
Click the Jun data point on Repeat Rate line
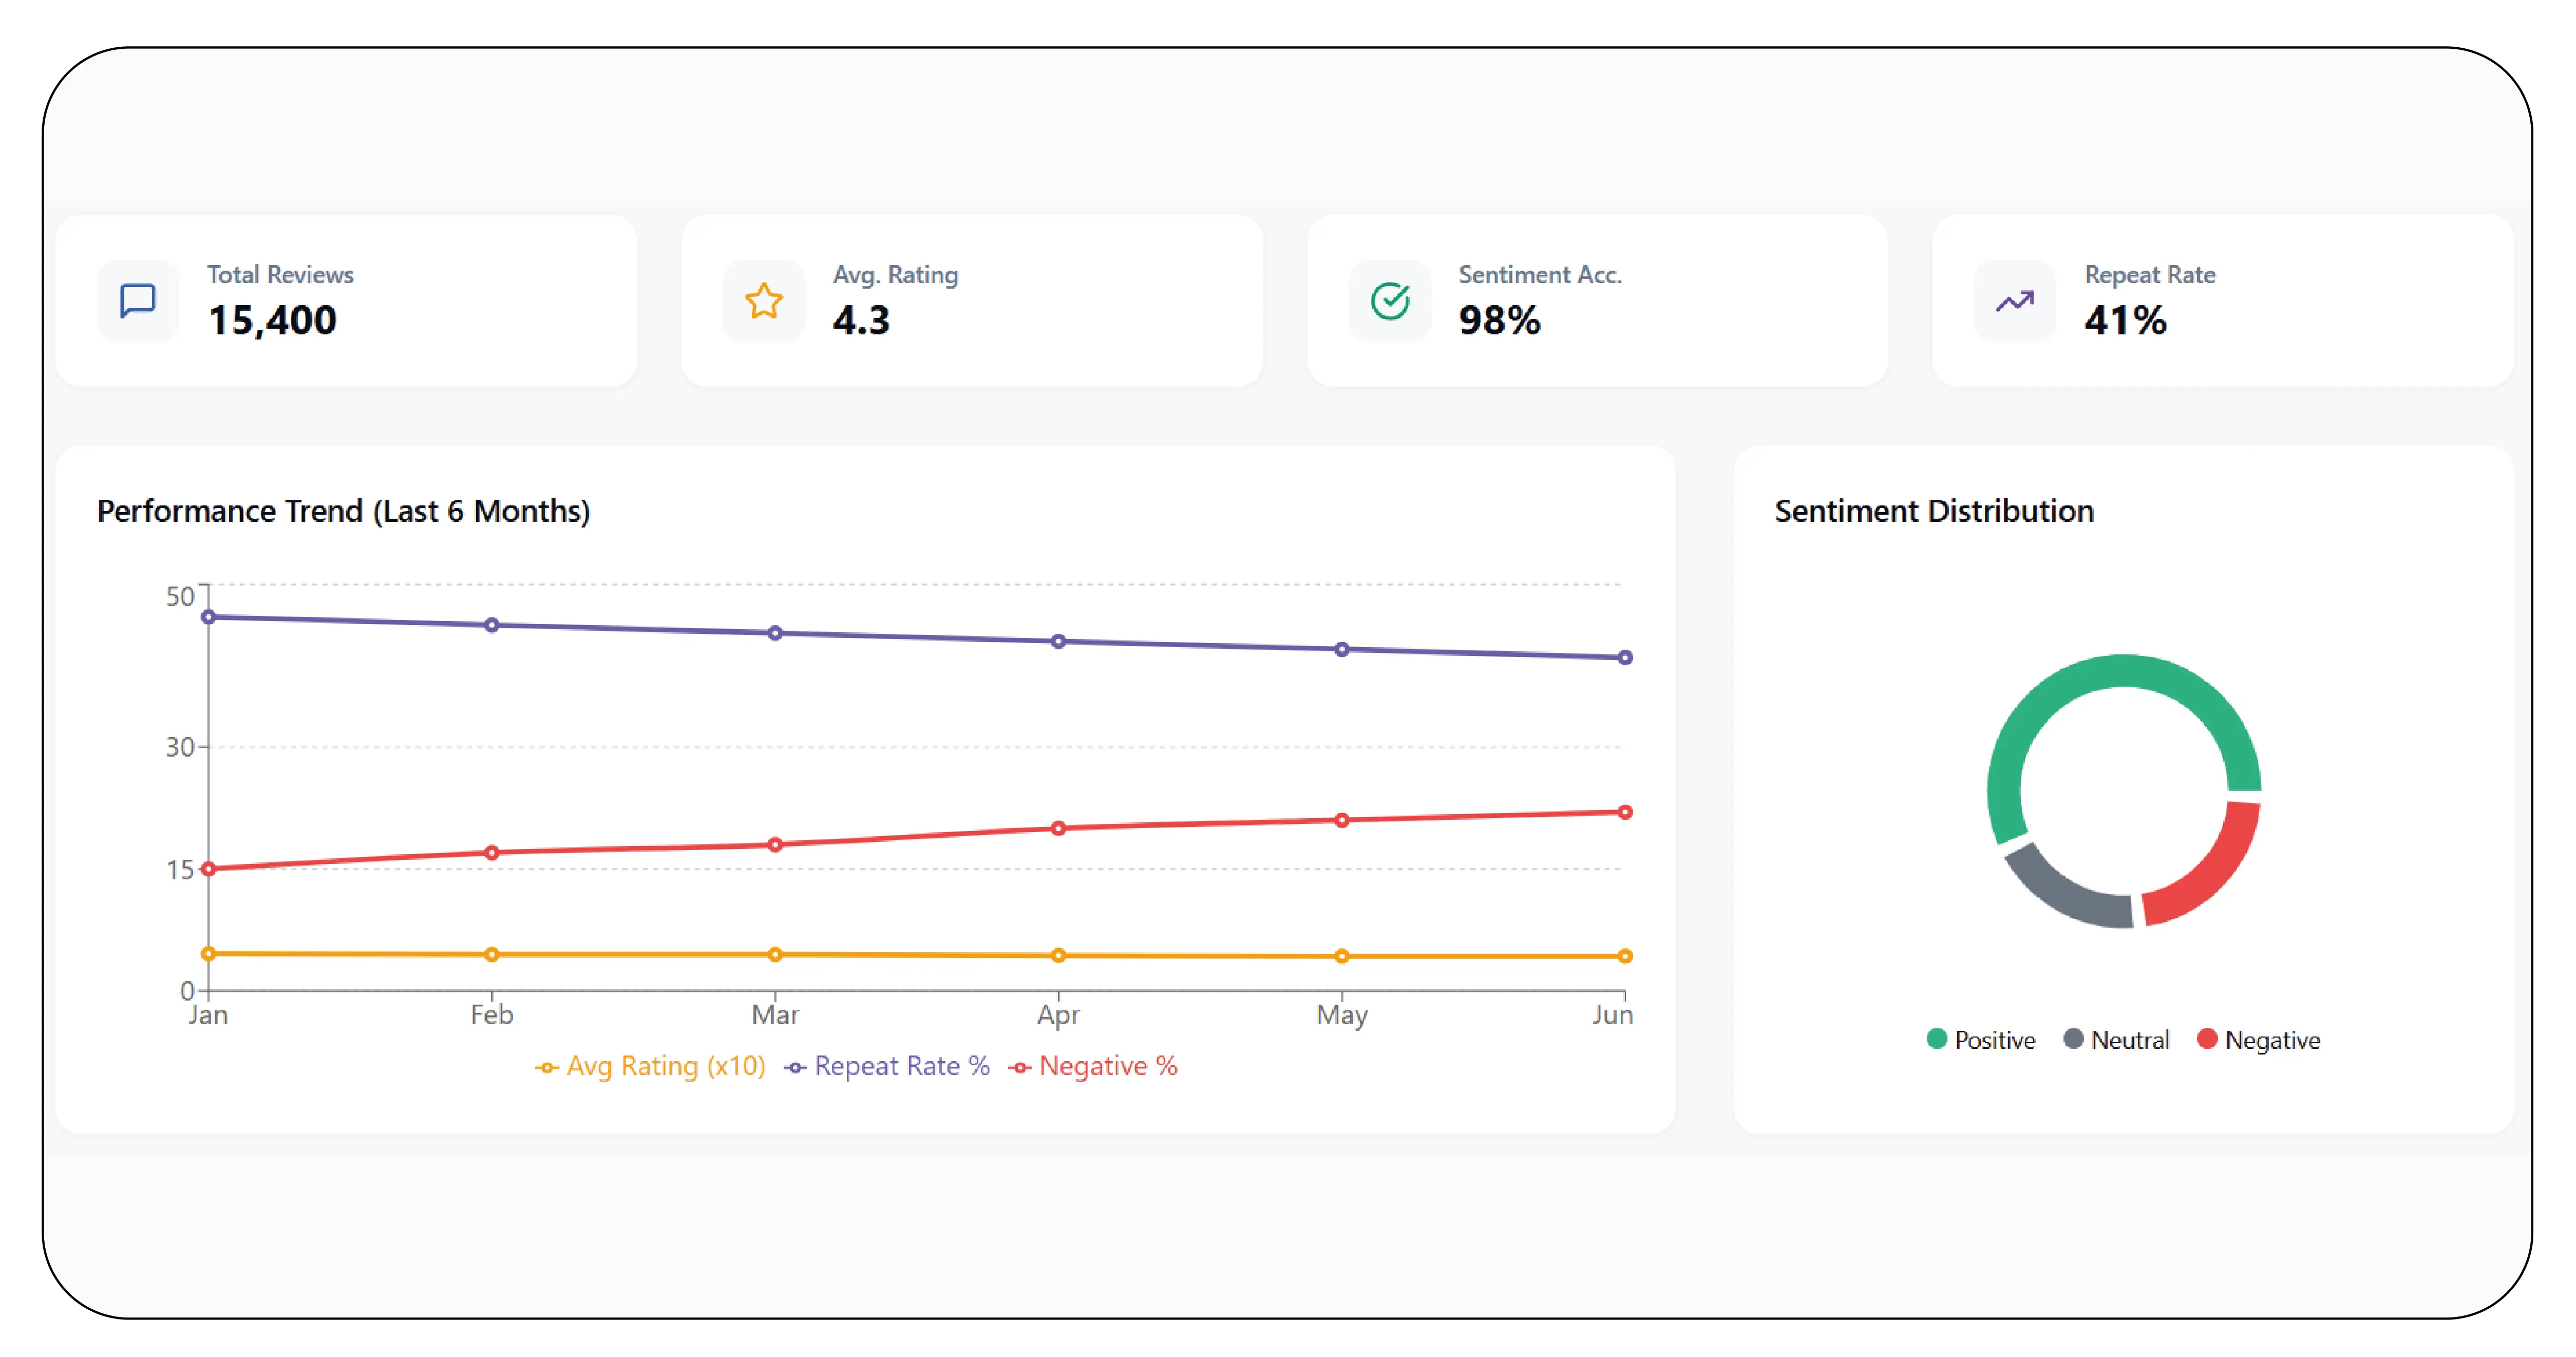click(x=1625, y=657)
